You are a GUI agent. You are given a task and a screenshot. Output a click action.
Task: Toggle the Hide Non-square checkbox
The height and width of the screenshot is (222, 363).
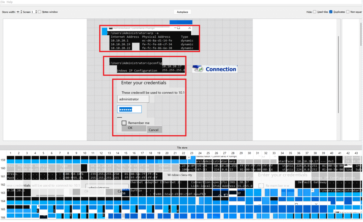tap(348, 12)
